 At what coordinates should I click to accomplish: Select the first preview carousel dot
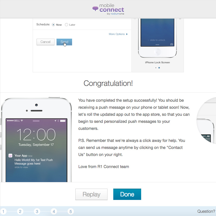[156, 68]
